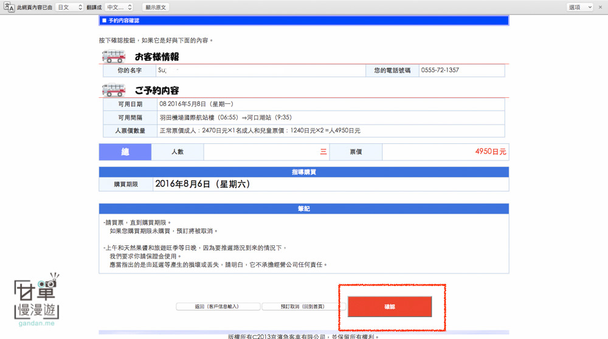Click the 人票價數量 label cell
Image resolution: width=608 pixels, height=339 pixels.
(x=130, y=131)
